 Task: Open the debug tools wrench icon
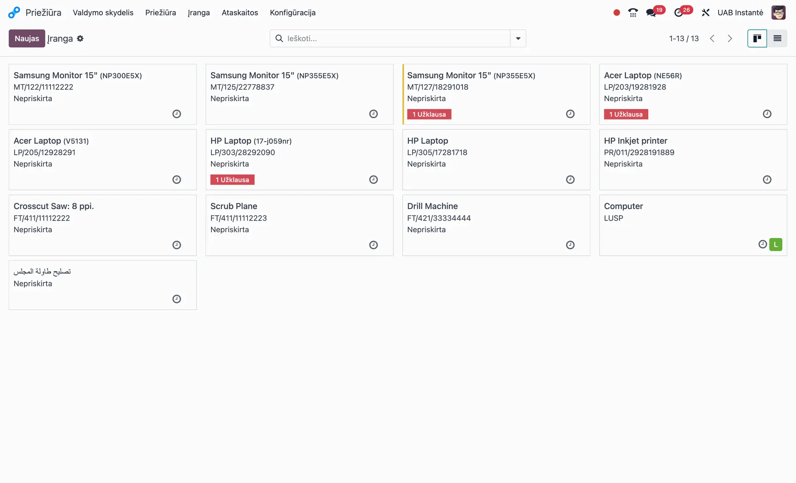705,13
